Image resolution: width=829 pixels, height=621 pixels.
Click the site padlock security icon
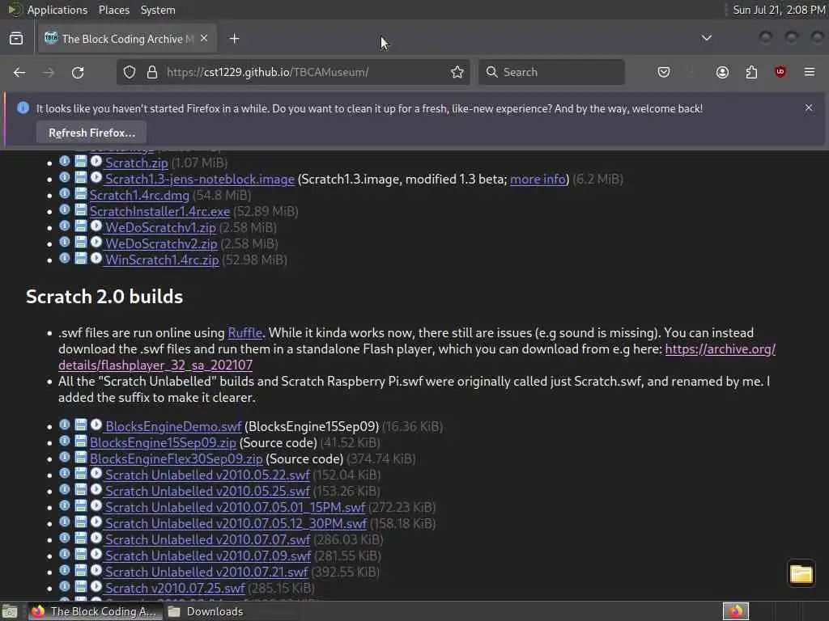[152, 72]
